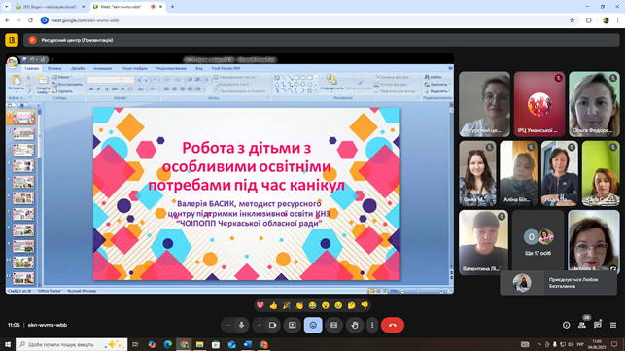Click the present screen icon
The height and width of the screenshot is (351, 625).
click(293, 325)
